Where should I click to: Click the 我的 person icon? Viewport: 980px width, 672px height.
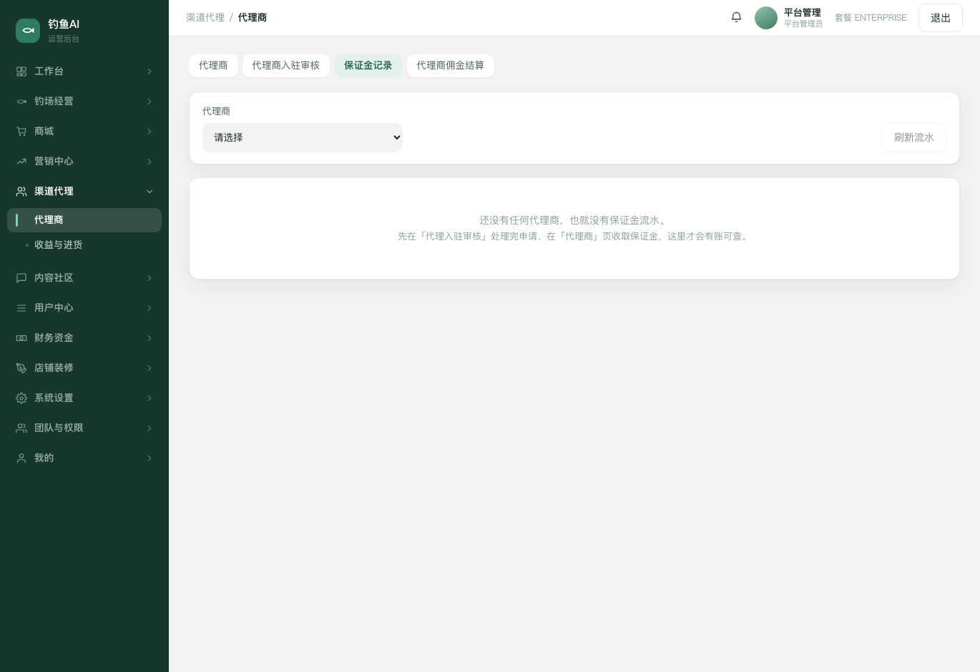click(21, 458)
